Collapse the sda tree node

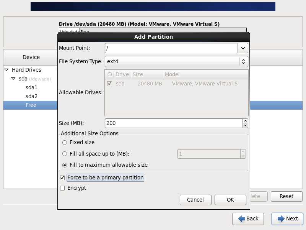13,79
